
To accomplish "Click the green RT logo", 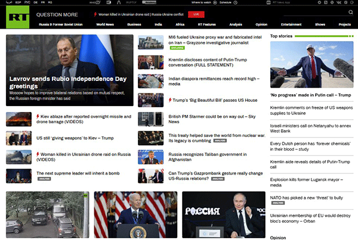I will point(17,17).
